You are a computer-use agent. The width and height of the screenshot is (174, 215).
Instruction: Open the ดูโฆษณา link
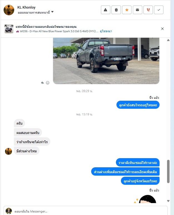(x=106, y=31)
